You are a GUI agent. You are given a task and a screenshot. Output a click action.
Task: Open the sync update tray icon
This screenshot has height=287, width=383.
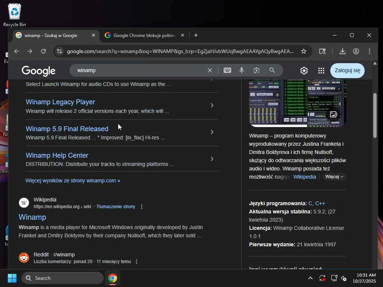pyautogui.click(x=322, y=278)
